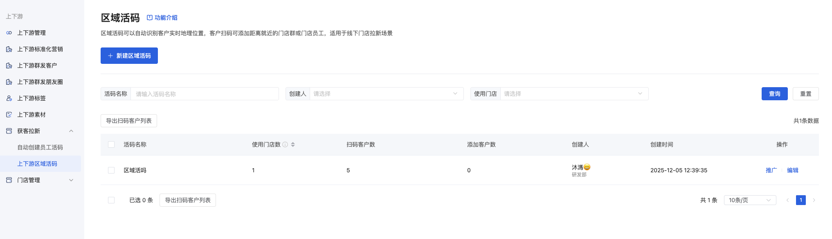832x239 pixels.
Task: Check the 区域活吗 row checkbox
Action: (111, 170)
